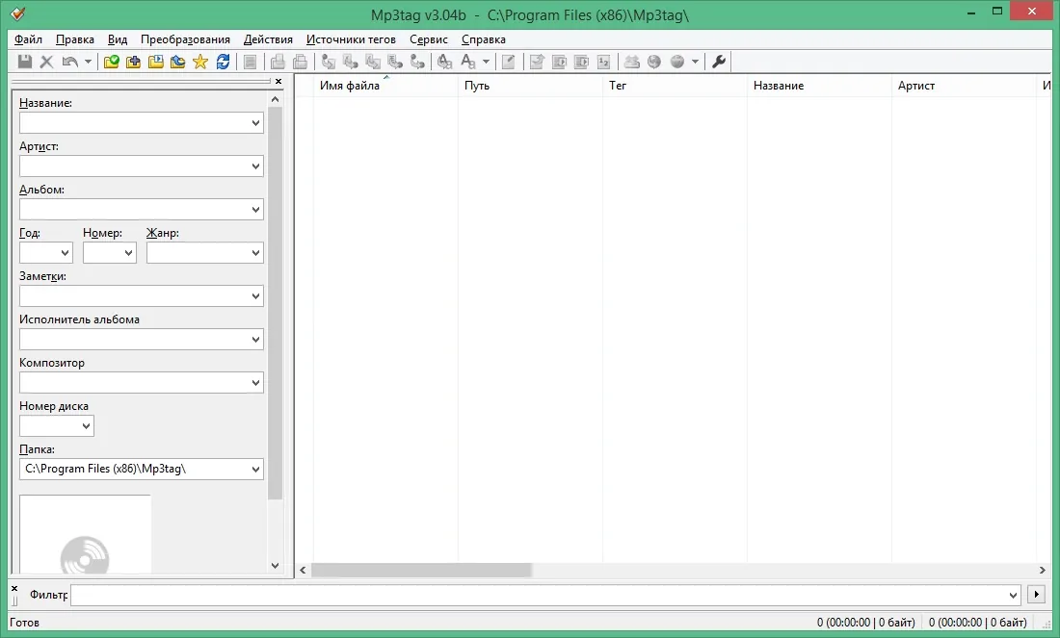Close the filter bar with its X

tap(14, 589)
